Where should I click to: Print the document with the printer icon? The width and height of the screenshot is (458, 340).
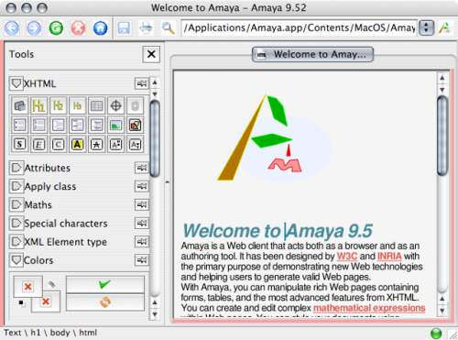click(x=147, y=28)
